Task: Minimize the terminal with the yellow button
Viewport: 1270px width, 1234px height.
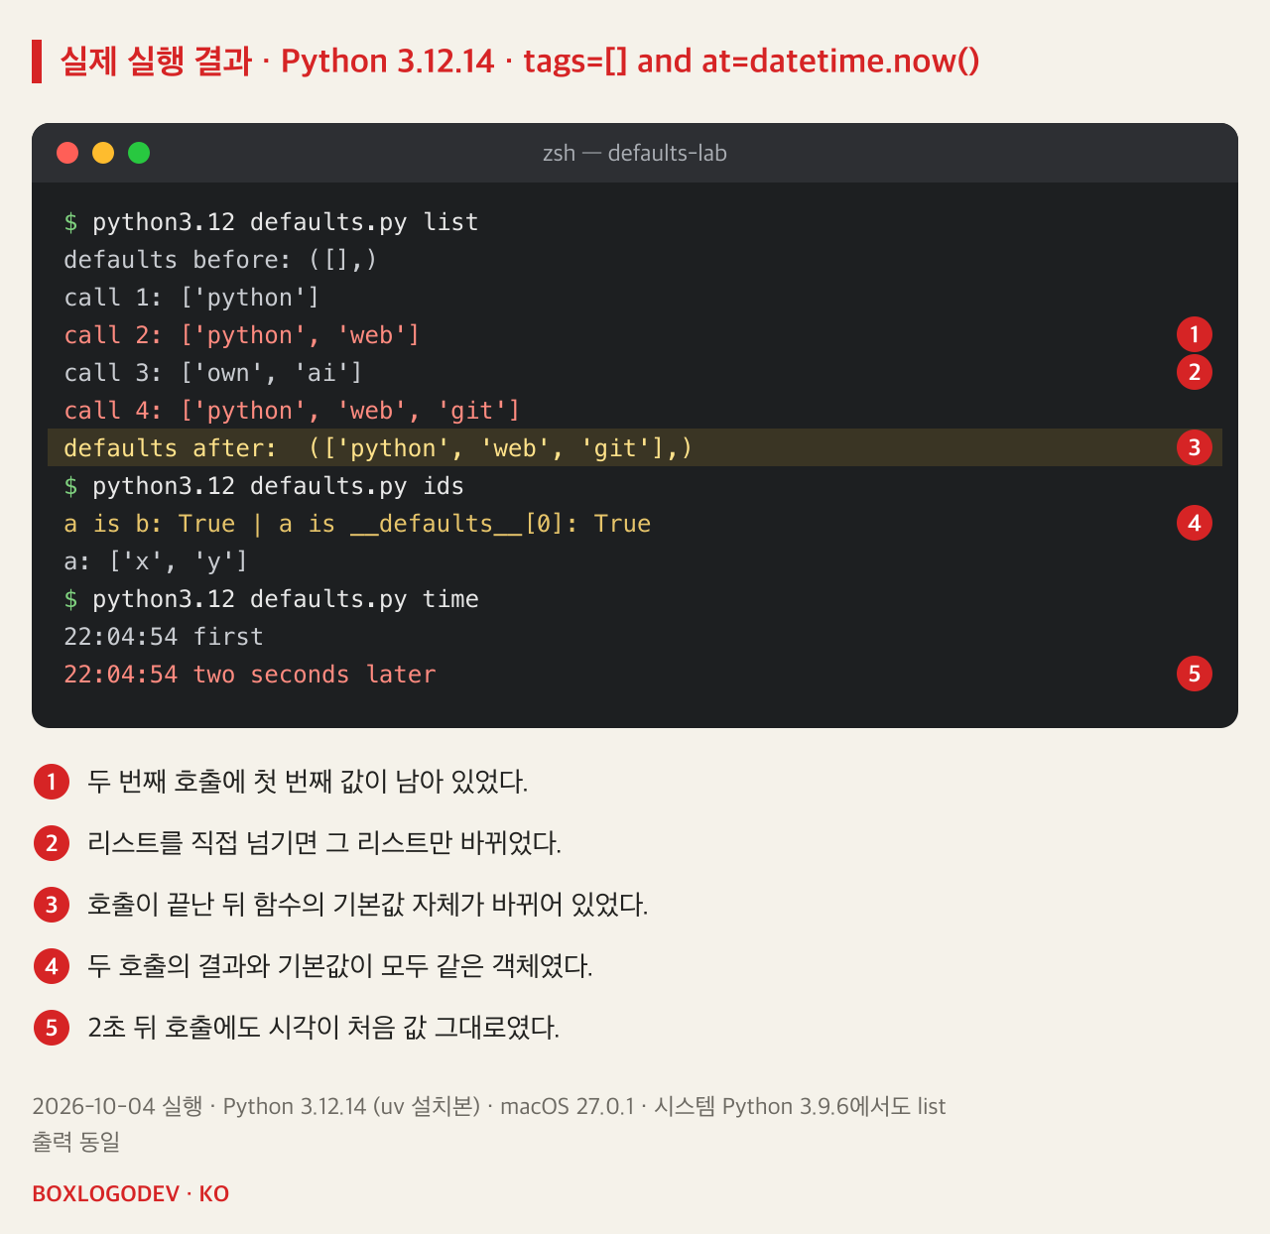Action: 103,153
